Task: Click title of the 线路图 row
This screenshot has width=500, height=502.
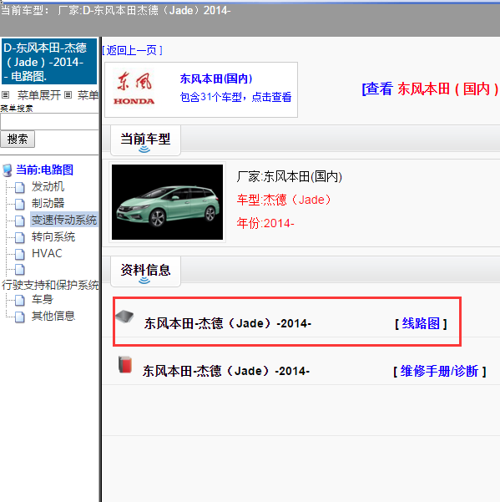Action: coord(228,323)
